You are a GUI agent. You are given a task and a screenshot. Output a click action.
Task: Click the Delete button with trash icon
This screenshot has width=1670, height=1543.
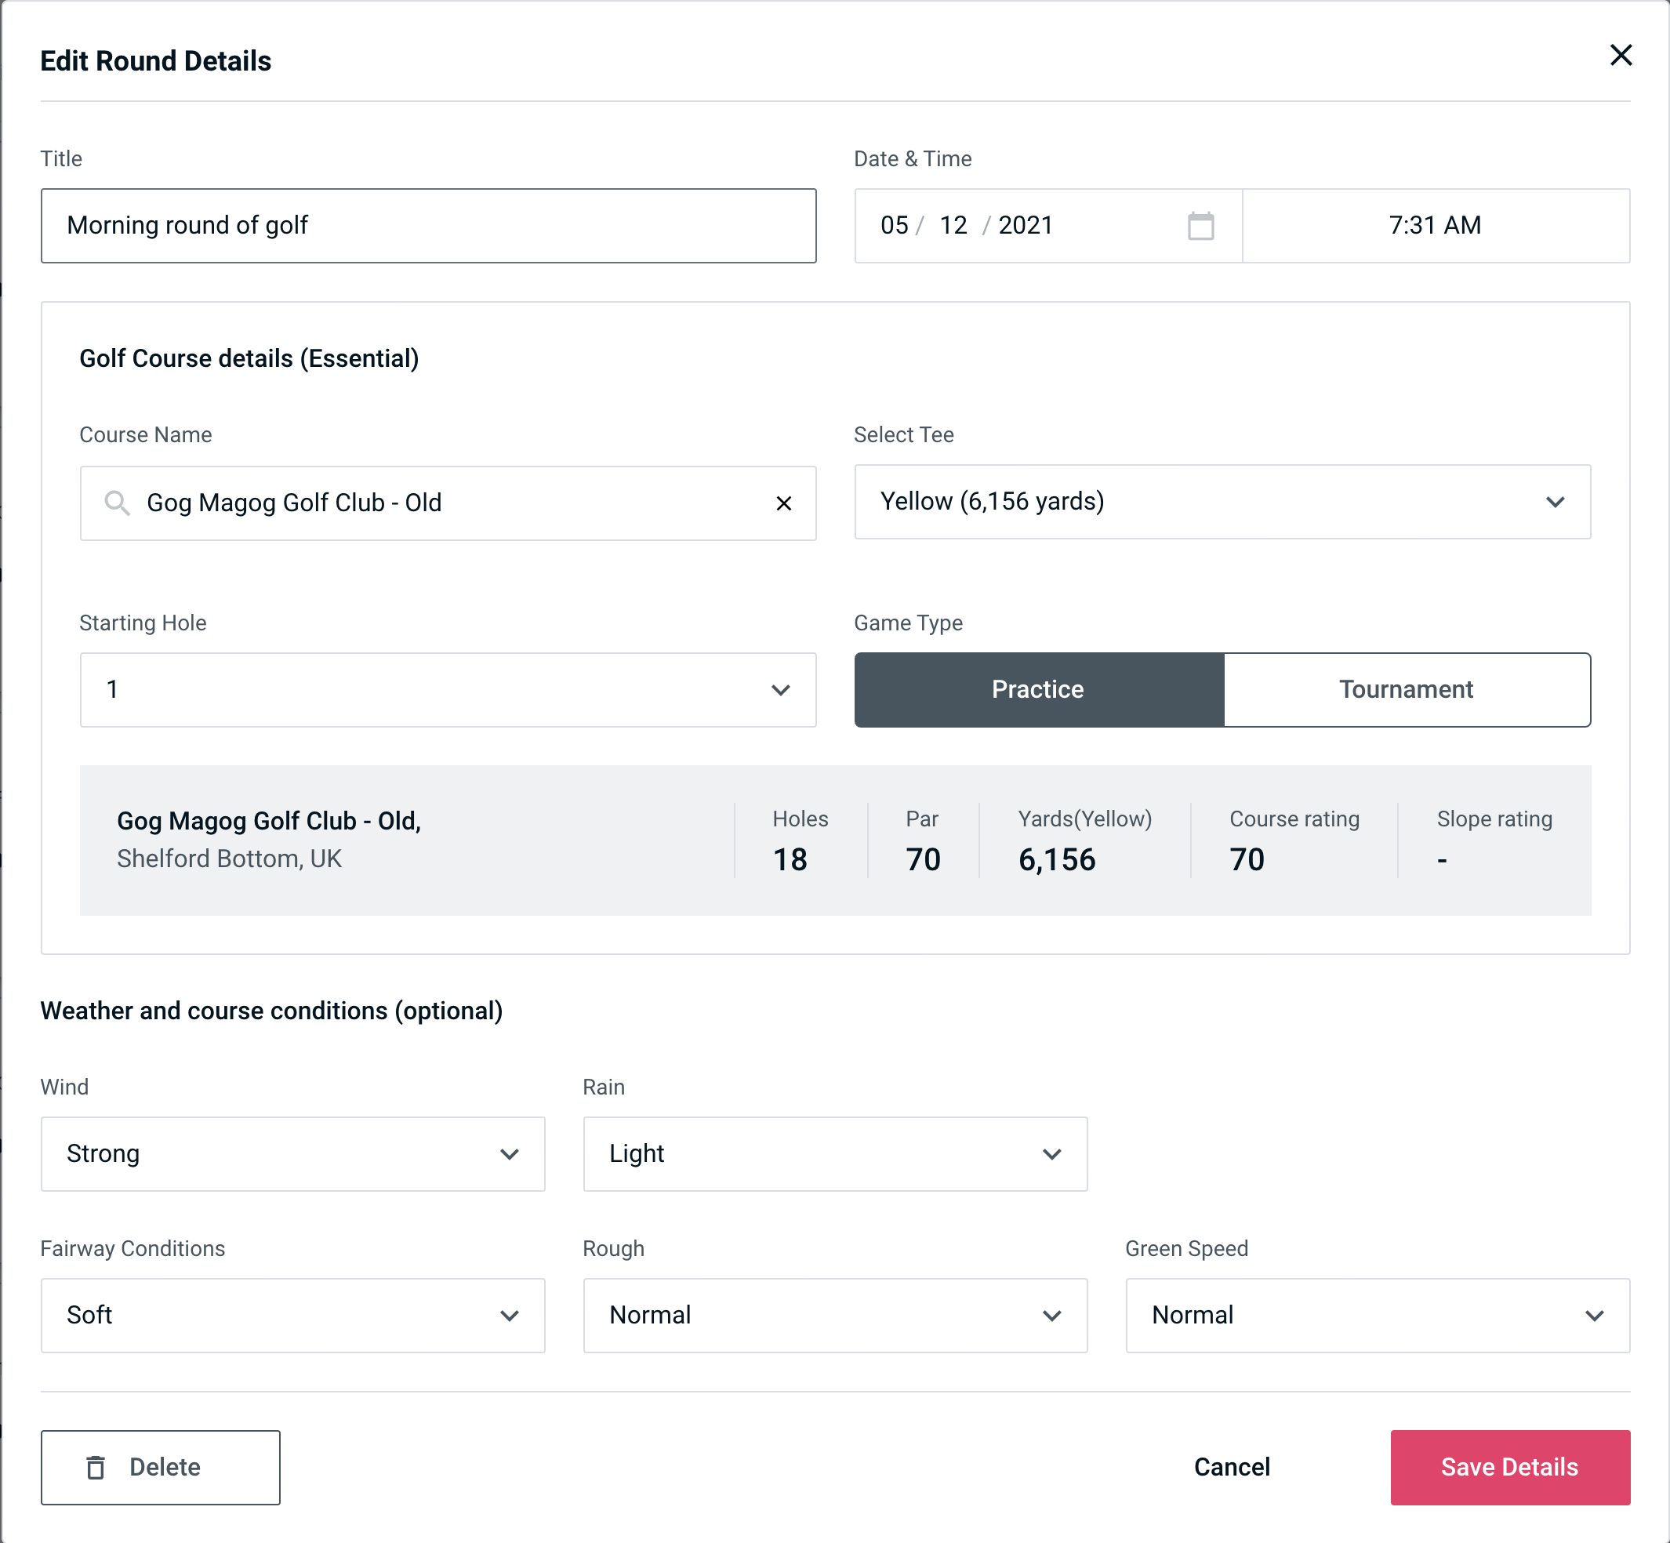[x=162, y=1466]
